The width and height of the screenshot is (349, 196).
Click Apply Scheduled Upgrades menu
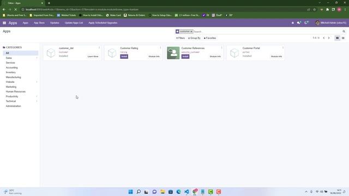[x=103, y=23]
